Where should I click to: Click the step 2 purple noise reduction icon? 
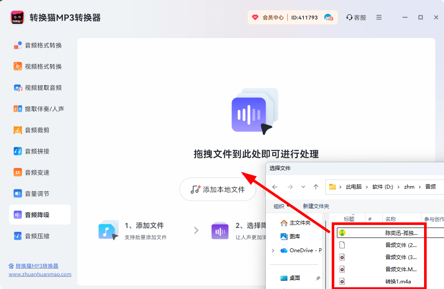pyautogui.click(x=220, y=231)
